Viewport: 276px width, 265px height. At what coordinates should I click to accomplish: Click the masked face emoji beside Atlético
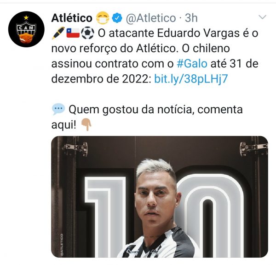[x=103, y=18]
